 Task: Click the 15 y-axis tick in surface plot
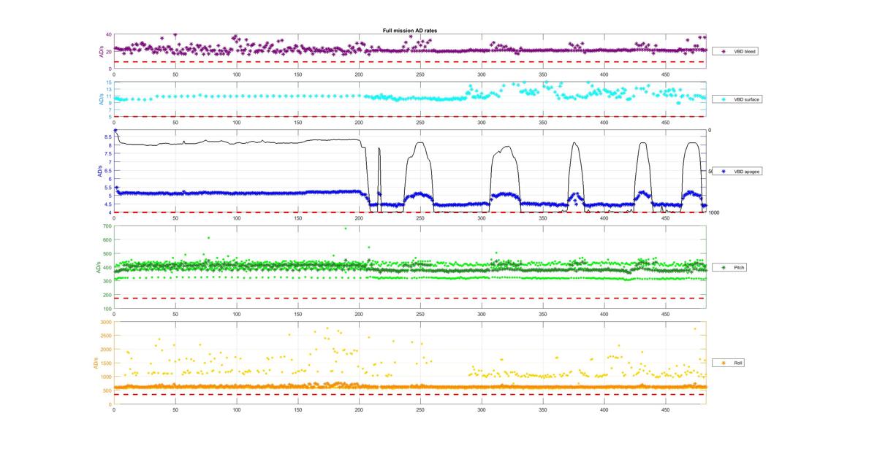tap(108, 82)
